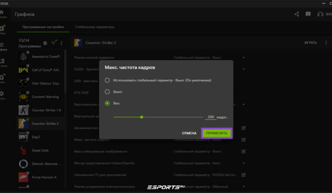Click the ОТМЕНА button
This screenshot has width=332, height=193.
[x=189, y=133]
